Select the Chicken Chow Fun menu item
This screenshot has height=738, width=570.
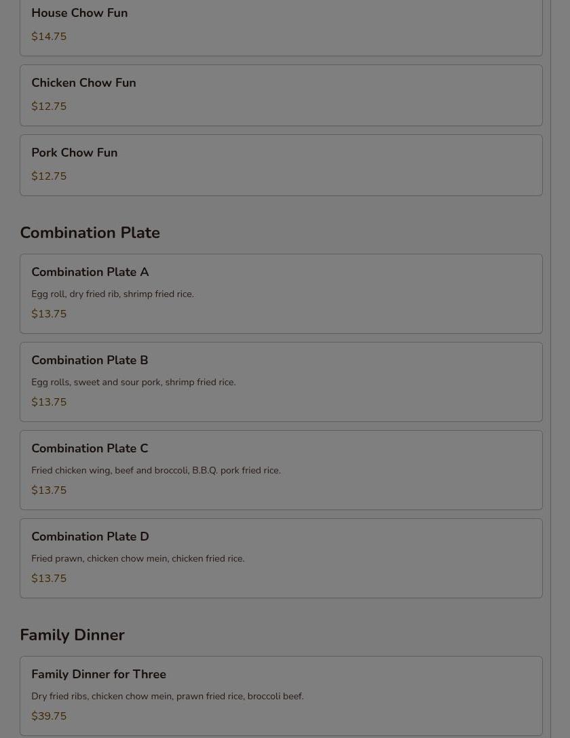click(83, 83)
